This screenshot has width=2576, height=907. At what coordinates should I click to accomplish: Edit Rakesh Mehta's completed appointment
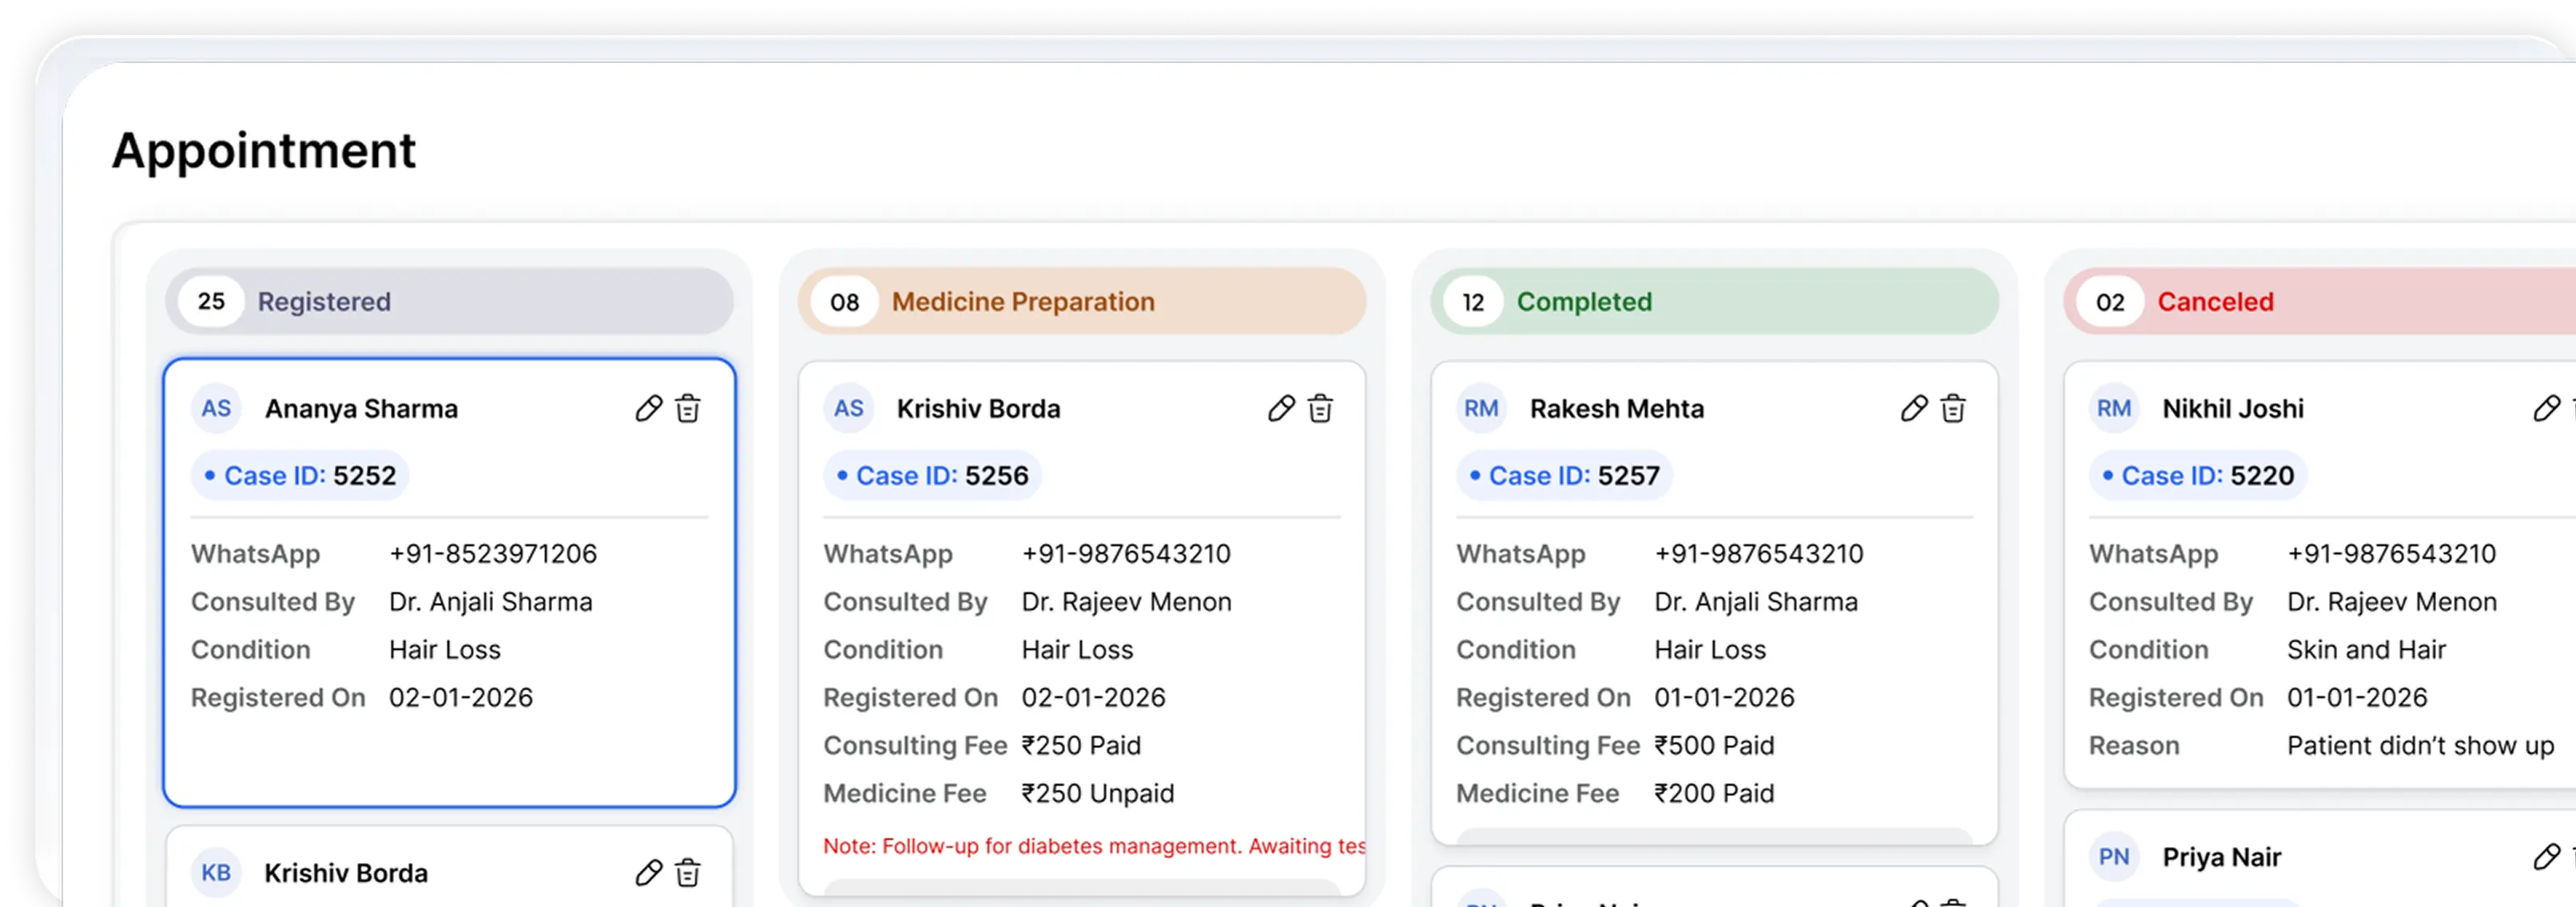coord(1913,409)
